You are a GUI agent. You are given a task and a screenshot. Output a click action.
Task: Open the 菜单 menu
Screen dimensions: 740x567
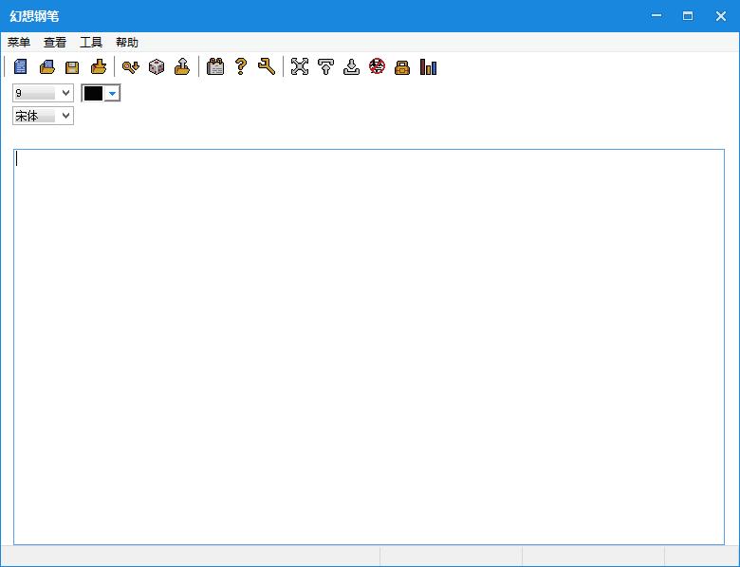click(19, 43)
